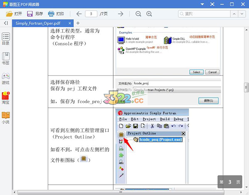Screen dimensions: 249x195
Task: Click the fcode_proj file name field
Action: coord(177,83)
